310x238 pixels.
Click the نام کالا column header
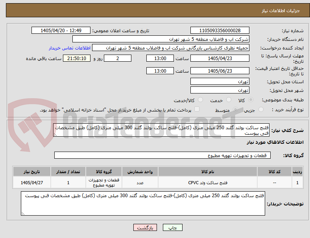(x=208, y=172)
